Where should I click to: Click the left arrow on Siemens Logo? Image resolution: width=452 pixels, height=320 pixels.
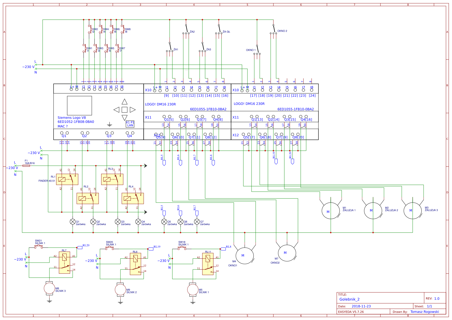tap(117, 110)
